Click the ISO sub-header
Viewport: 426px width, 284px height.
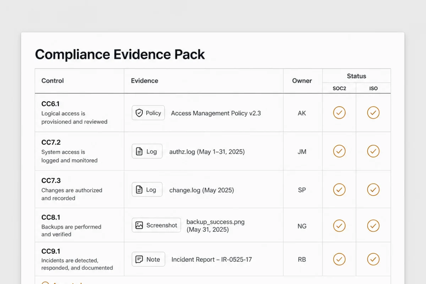[x=373, y=88]
